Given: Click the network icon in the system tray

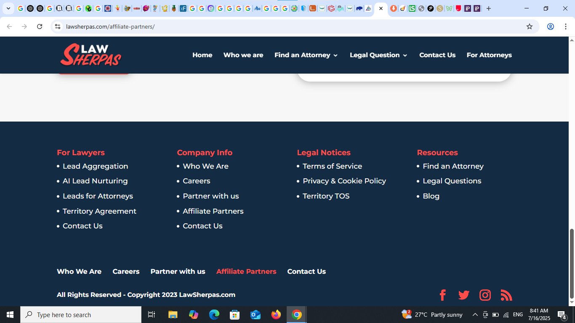Looking at the screenshot, I should [x=506, y=315].
